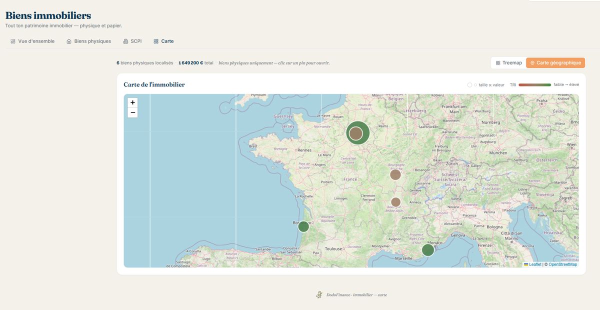Image resolution: width=600 pixels, height=310 pixels.
Task: Click the 'faible → élevé' legend label
Action: (566, 85)
